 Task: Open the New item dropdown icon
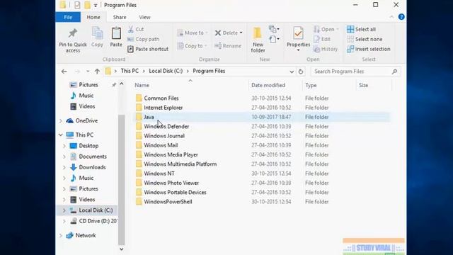274,29
